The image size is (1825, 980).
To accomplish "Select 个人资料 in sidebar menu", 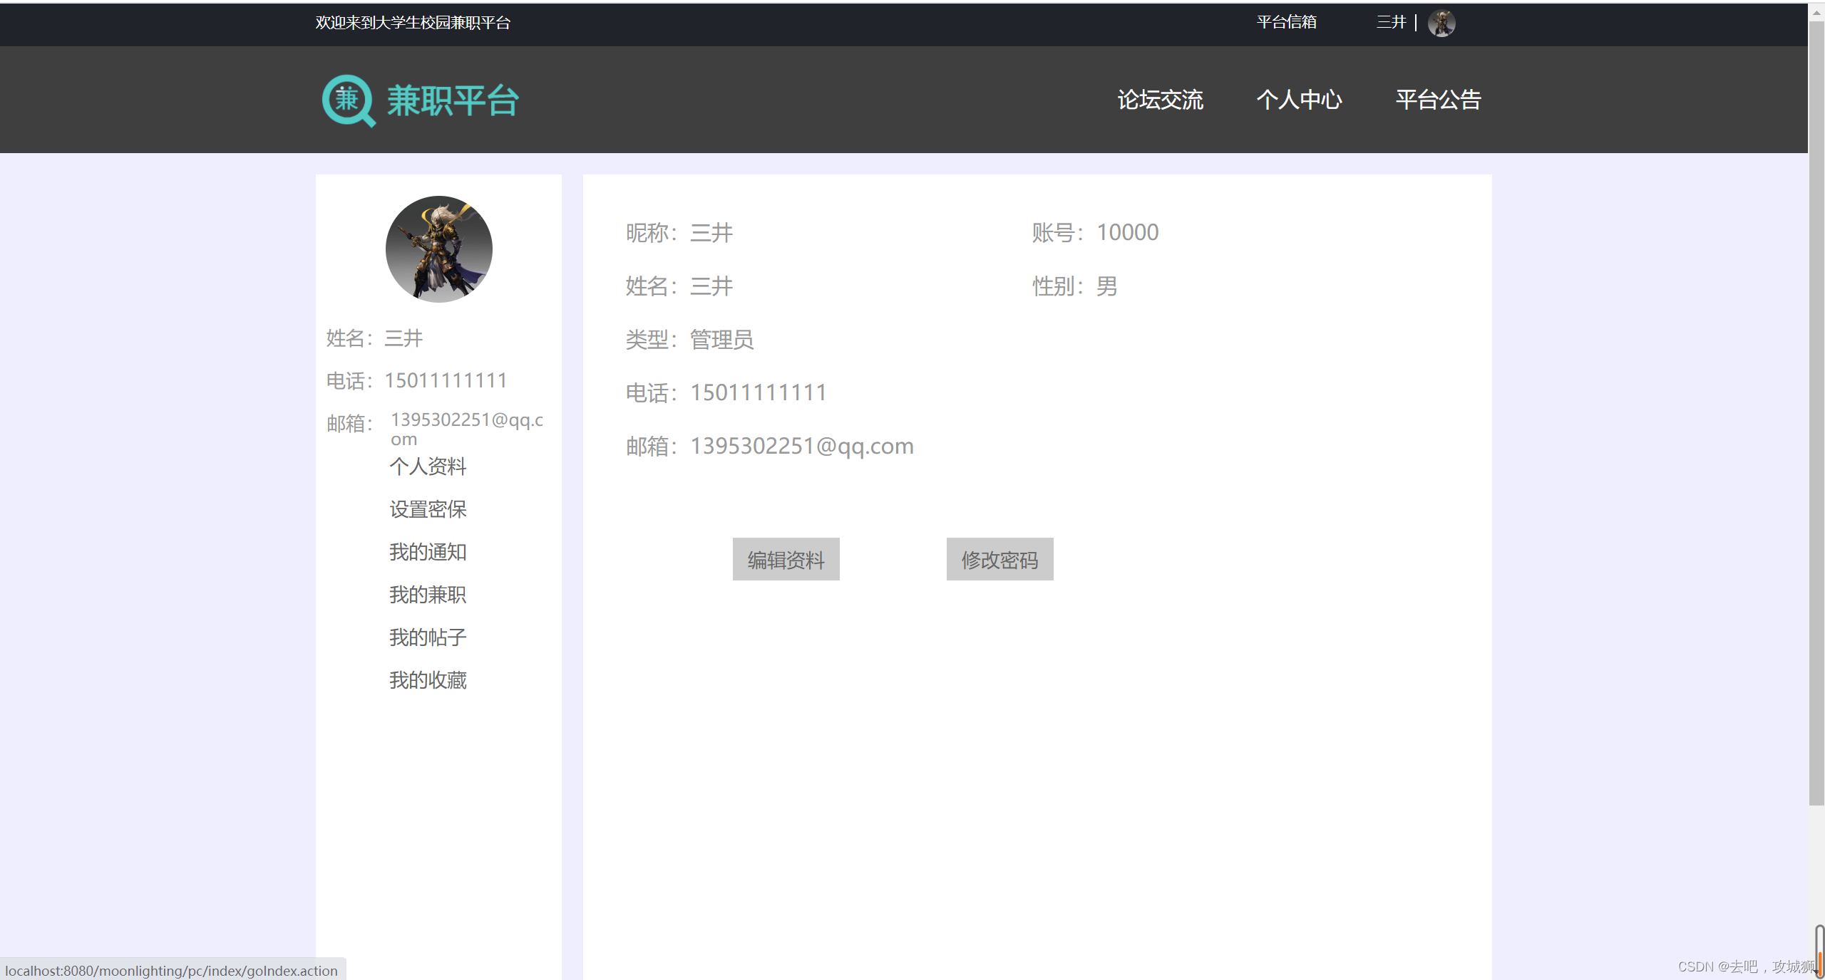I will pos(428,466).
